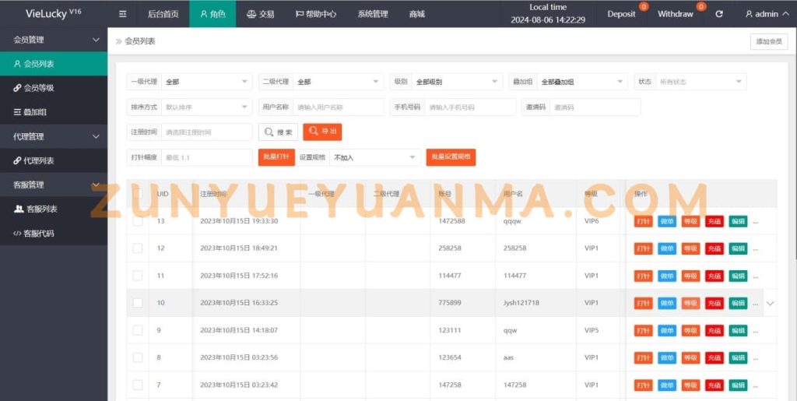Image resolution: width=797 pixels, height=401 pixels.
Task: Open the Withdraw notification badge
Action: (x=701, y=6)
